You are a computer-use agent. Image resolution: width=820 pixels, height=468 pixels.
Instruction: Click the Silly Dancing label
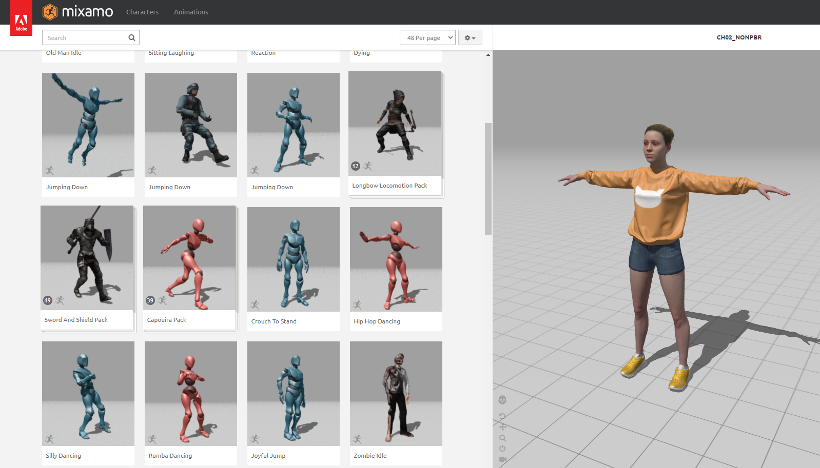(x=64, y=456)
